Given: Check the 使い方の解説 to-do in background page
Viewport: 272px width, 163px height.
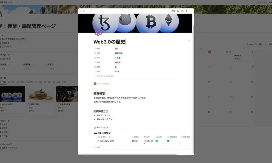Looking at the screenshot, I should (0, 39).
